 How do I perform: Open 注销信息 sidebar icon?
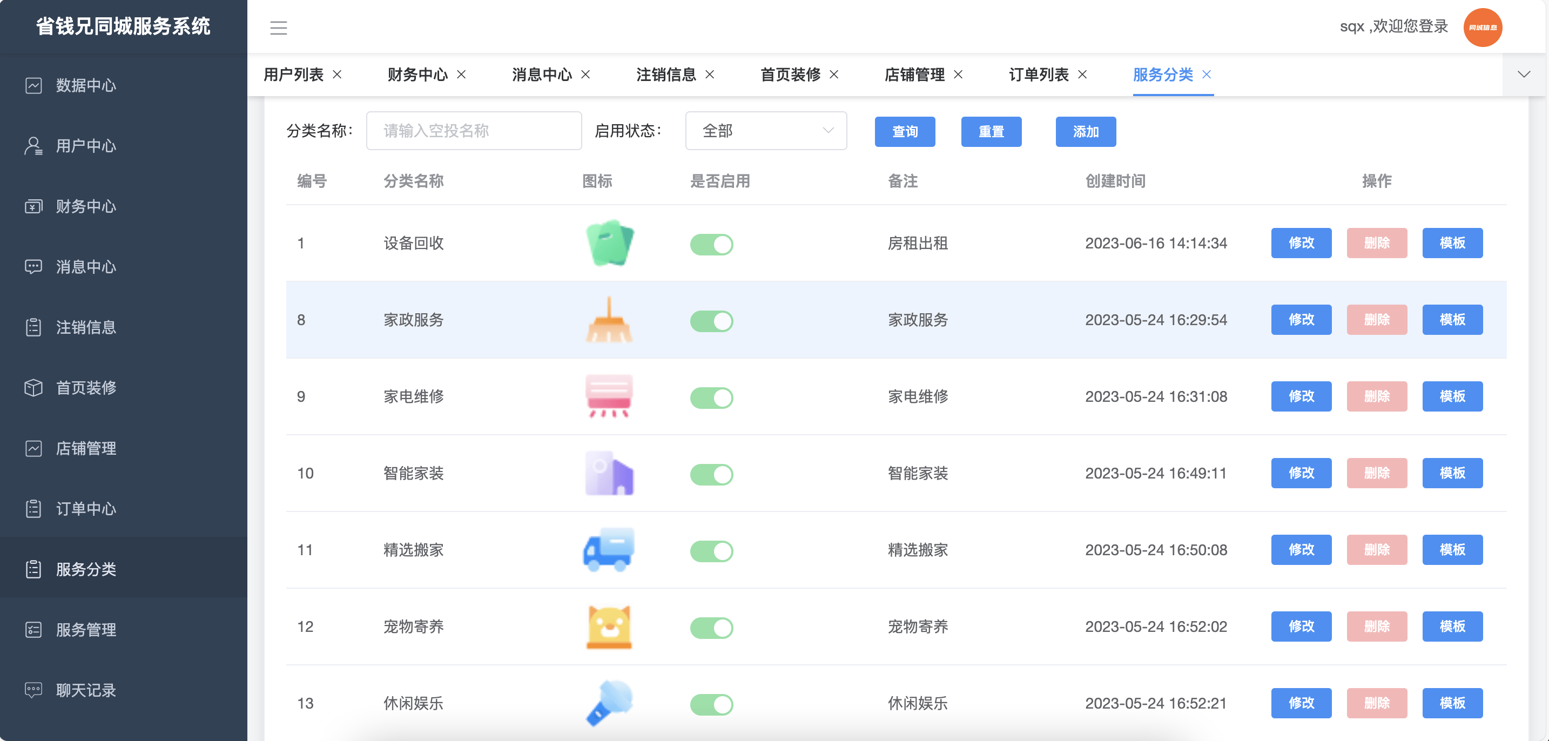point(33,327)
